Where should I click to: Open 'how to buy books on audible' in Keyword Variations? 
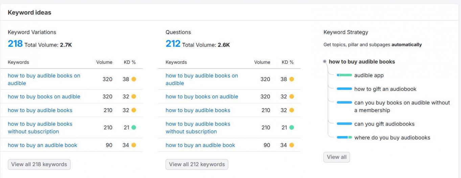click(x=44, y=97)
